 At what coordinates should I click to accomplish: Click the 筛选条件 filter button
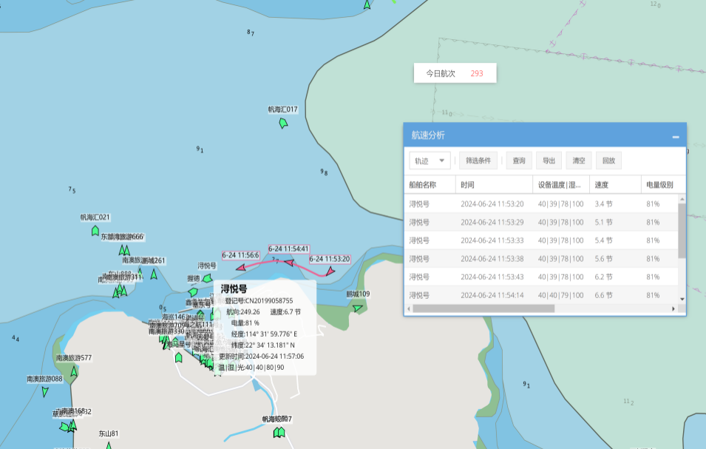point(478,161)
